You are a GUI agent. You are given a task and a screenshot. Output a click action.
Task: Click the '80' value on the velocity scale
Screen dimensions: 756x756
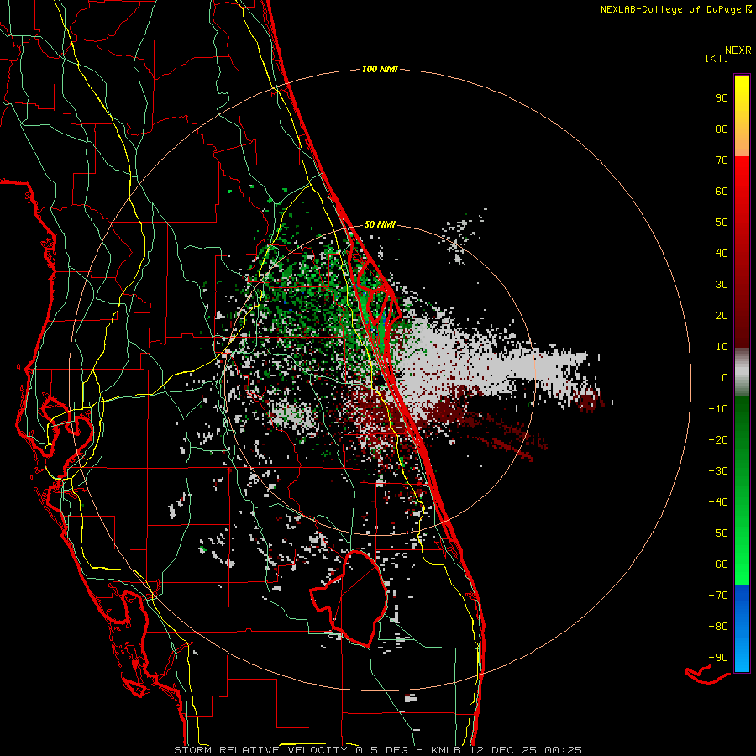tap(722, 129)
